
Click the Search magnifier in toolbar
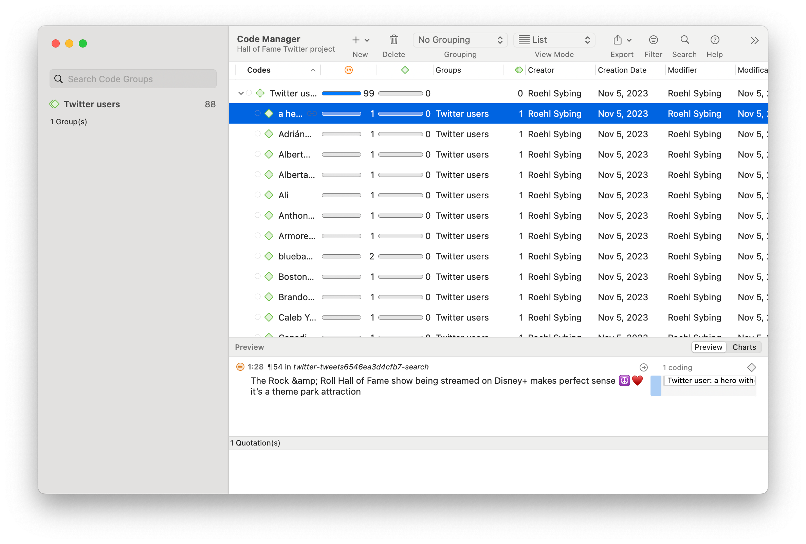(x=684, y=40)
